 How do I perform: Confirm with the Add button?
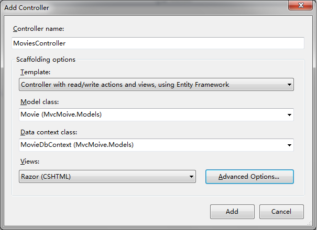[x=232, y=212]
